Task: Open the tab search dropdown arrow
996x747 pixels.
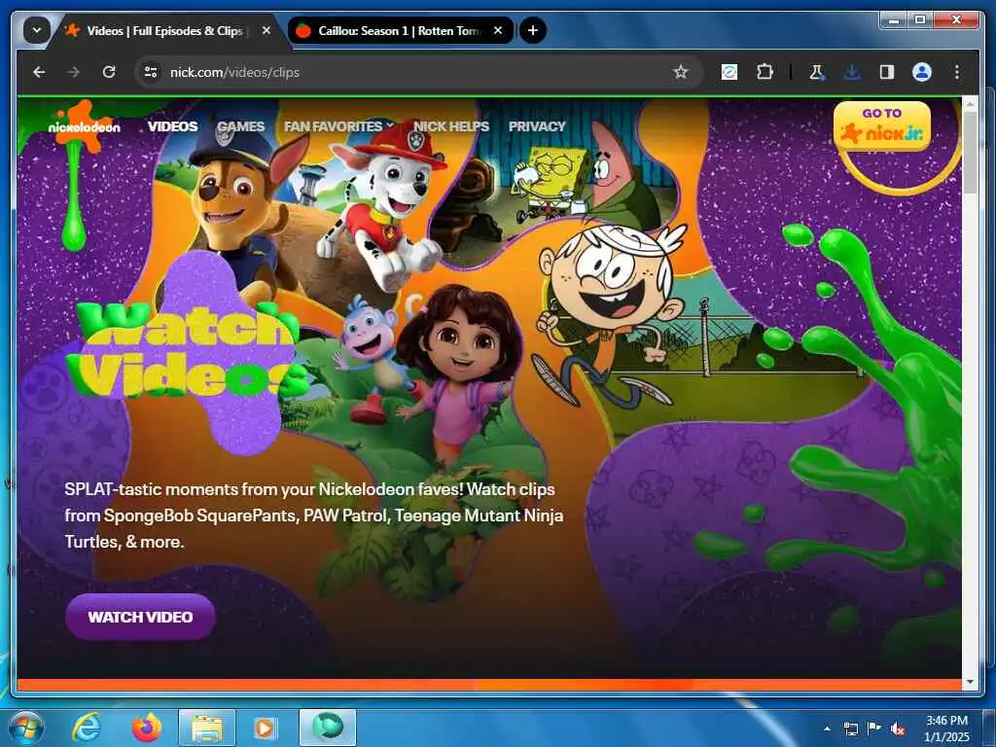Action: click(37, 30)
